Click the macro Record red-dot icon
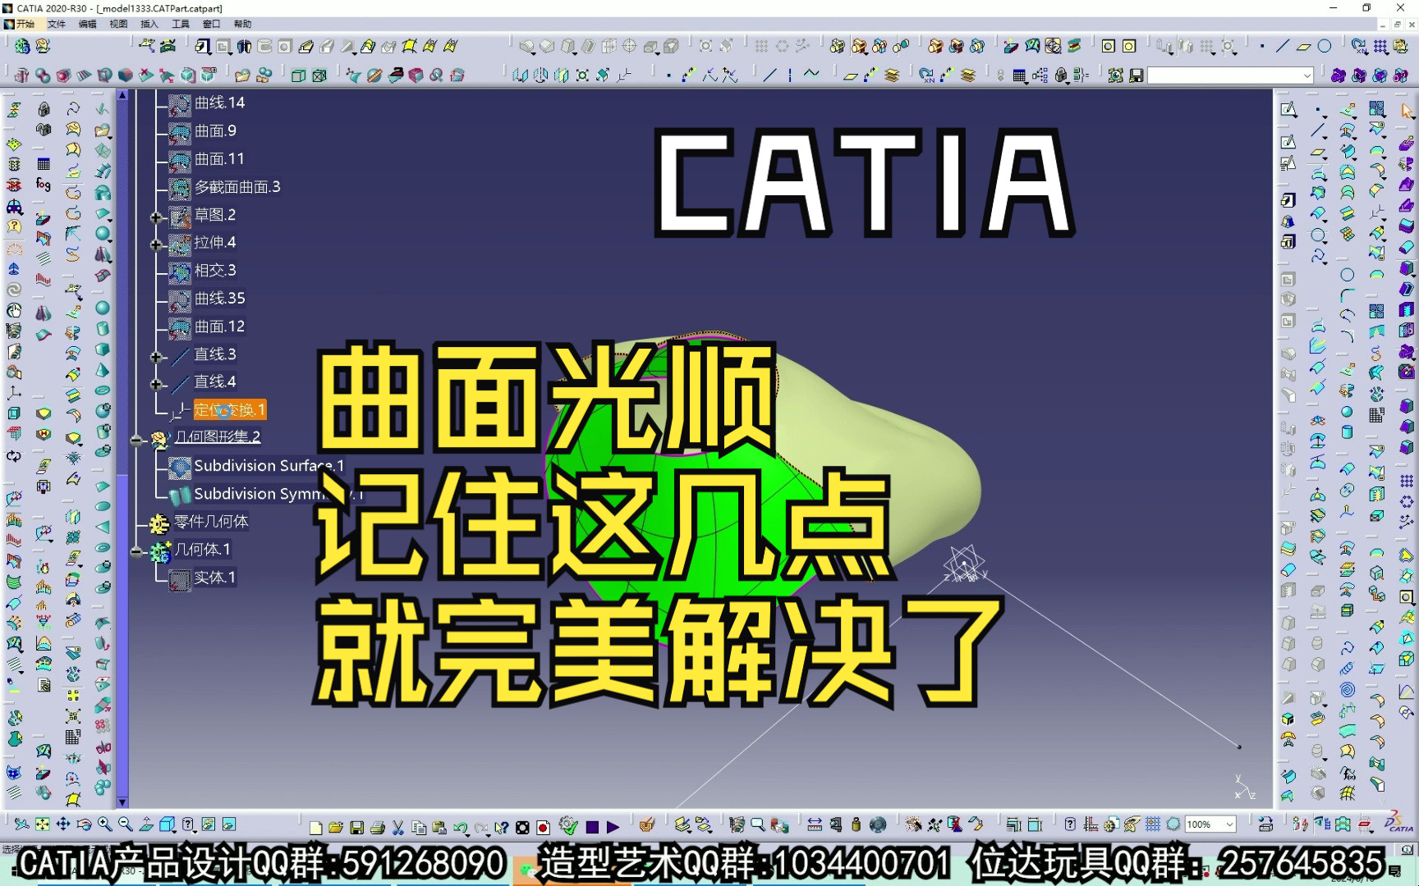 point(543,827)
